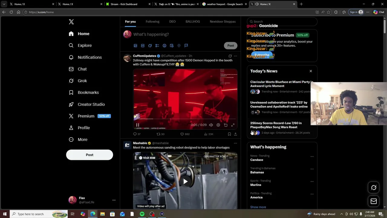The image size is (387, 218).
Task: Switch to the BALLHOG tab
Action: click(193, 21)
